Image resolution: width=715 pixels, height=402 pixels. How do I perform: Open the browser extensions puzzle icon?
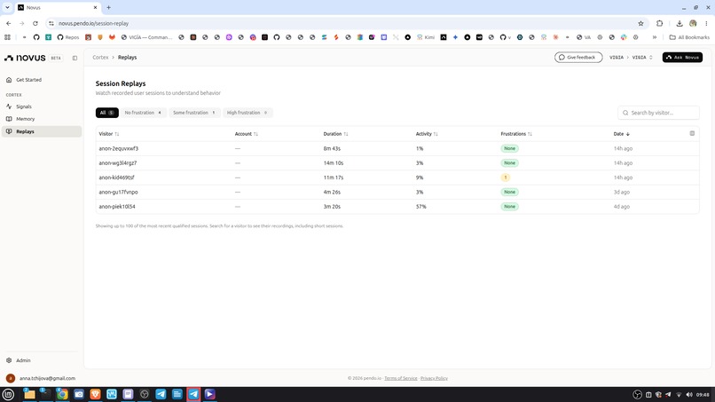tap(660, 23)
